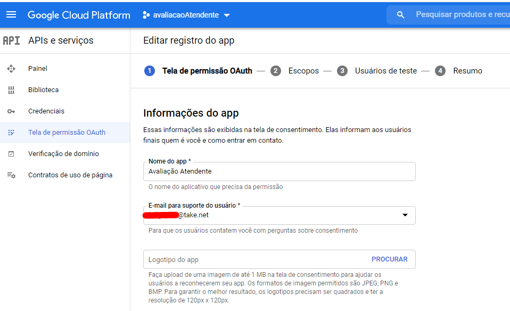Go to the Usuários de teste step
510x311 pixels.
[x=386, y=71]
